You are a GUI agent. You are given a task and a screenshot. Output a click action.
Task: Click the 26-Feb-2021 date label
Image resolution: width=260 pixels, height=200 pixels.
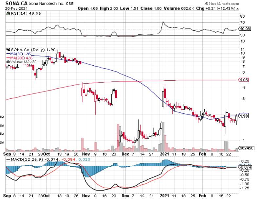click(x=16, y=8)
